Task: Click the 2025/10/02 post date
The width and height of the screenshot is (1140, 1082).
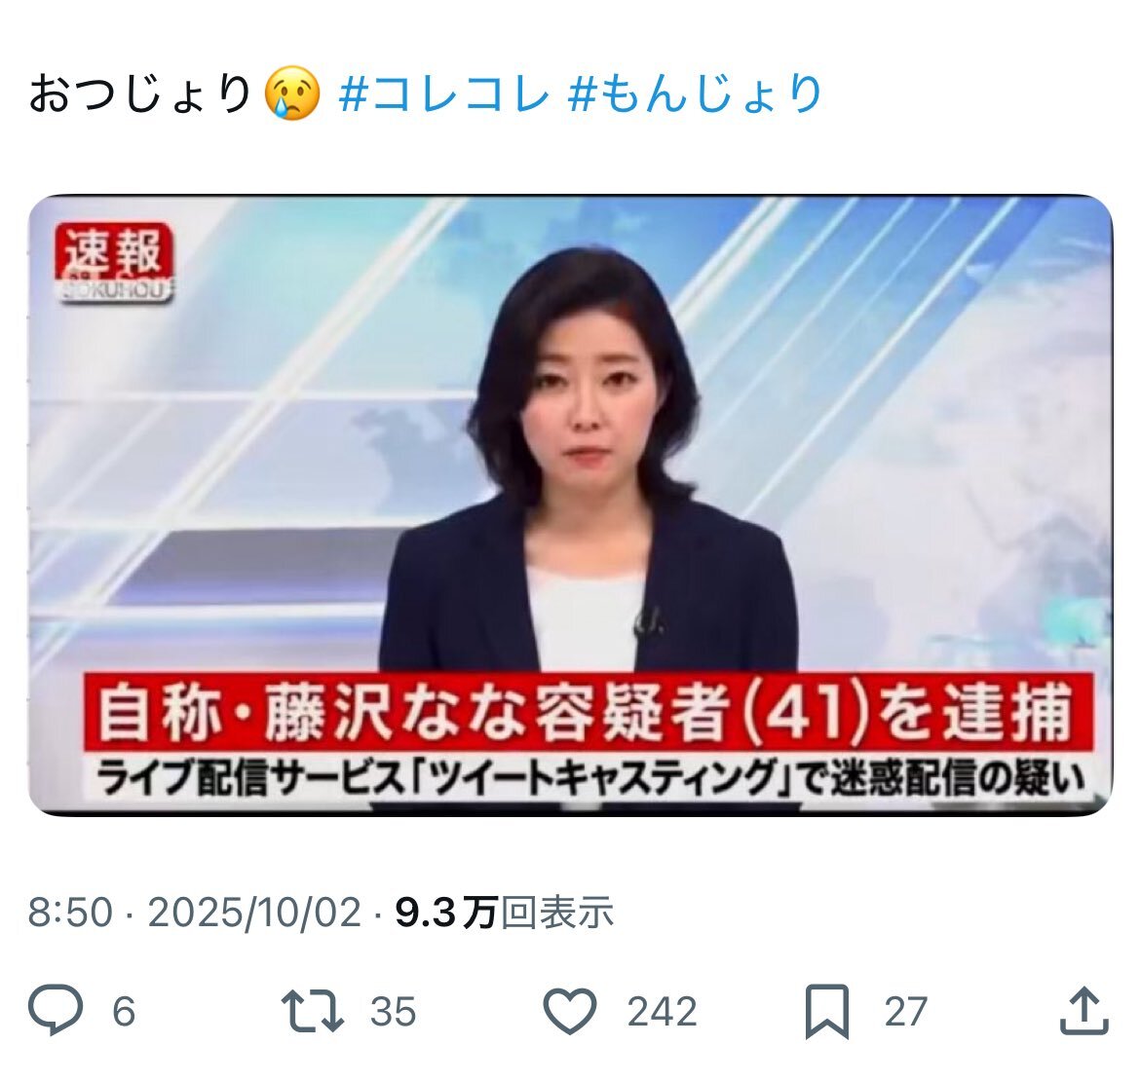Action: (254, 913)
